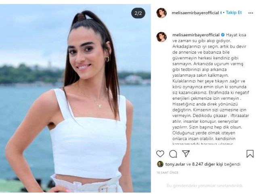Screen dimensions: 264x195
Task: Open comments via speech bubble icon
Action: pos(173,154)
